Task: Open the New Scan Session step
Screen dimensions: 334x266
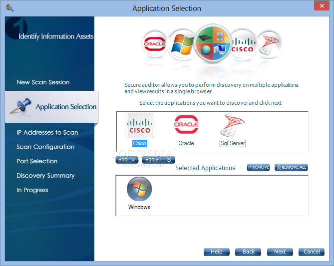Action: (43, 82)
